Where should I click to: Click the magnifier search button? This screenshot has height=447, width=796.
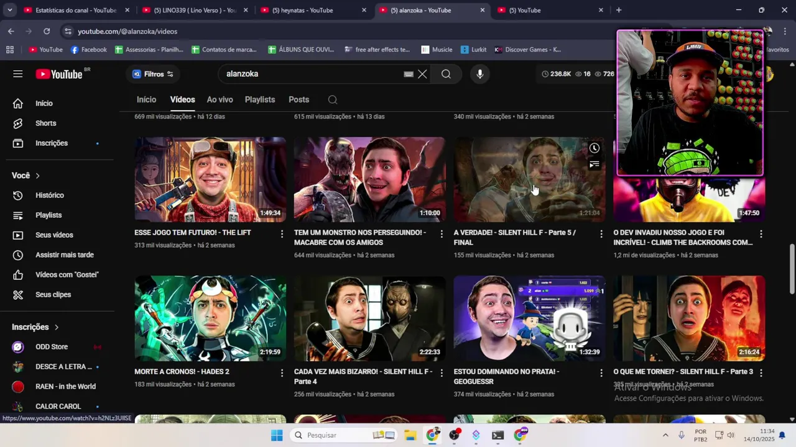click(x=446, y=74)
